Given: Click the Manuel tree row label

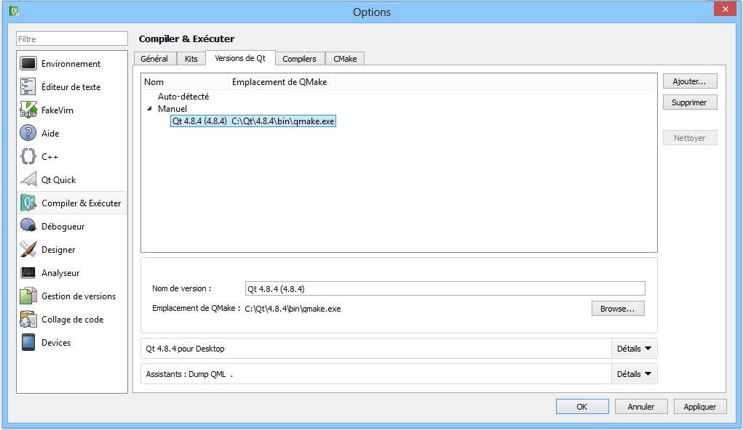Looking at the screenshot, I should tap(172, 109).
